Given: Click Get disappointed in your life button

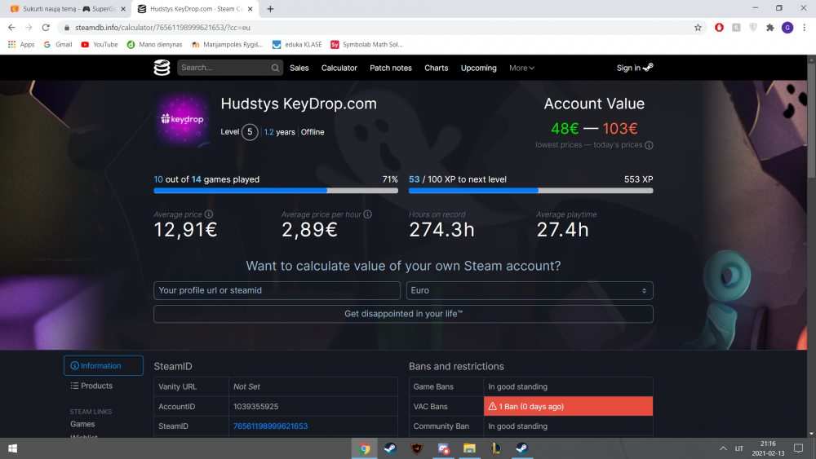Looking at the screenshot, I should tap(403, 314).
